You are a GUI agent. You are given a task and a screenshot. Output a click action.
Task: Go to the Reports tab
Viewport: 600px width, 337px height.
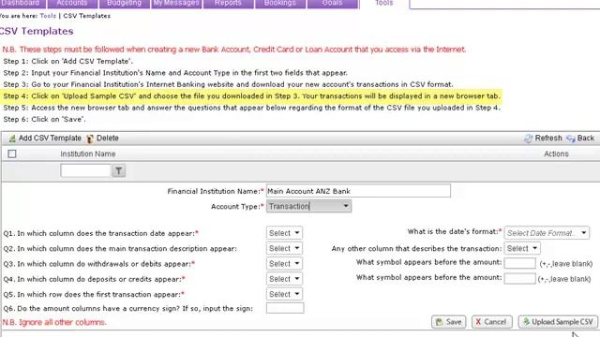tap(229, 3)
